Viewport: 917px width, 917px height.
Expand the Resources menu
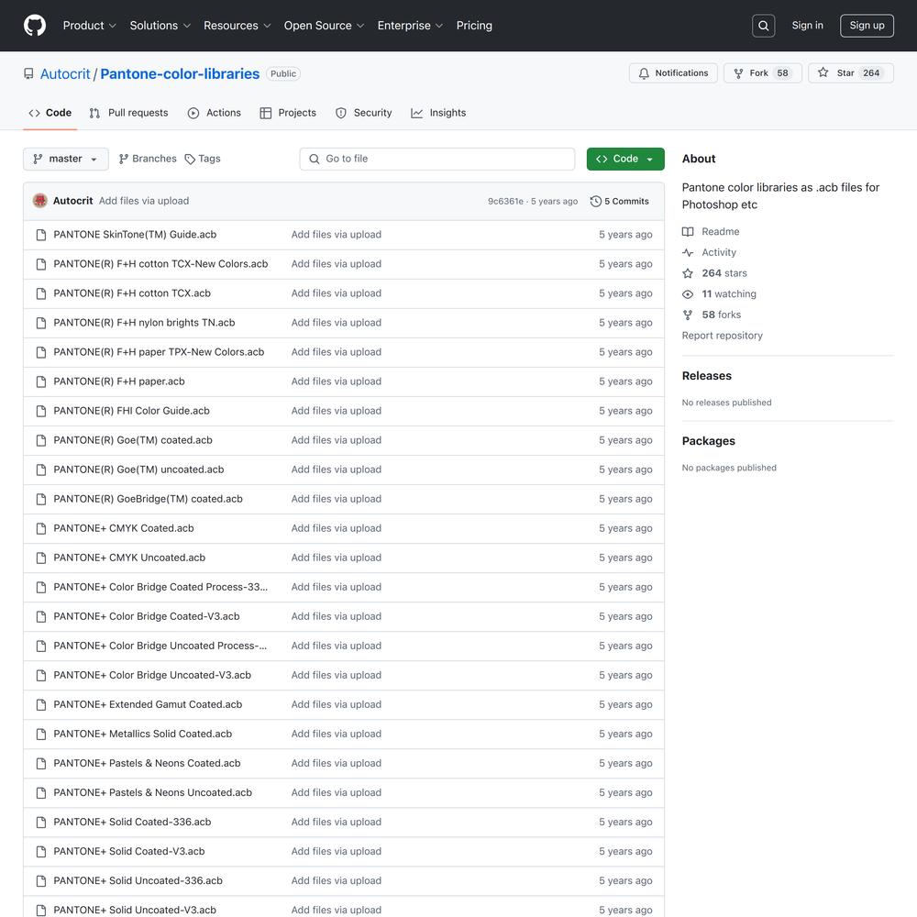click(x=237, y=26)
